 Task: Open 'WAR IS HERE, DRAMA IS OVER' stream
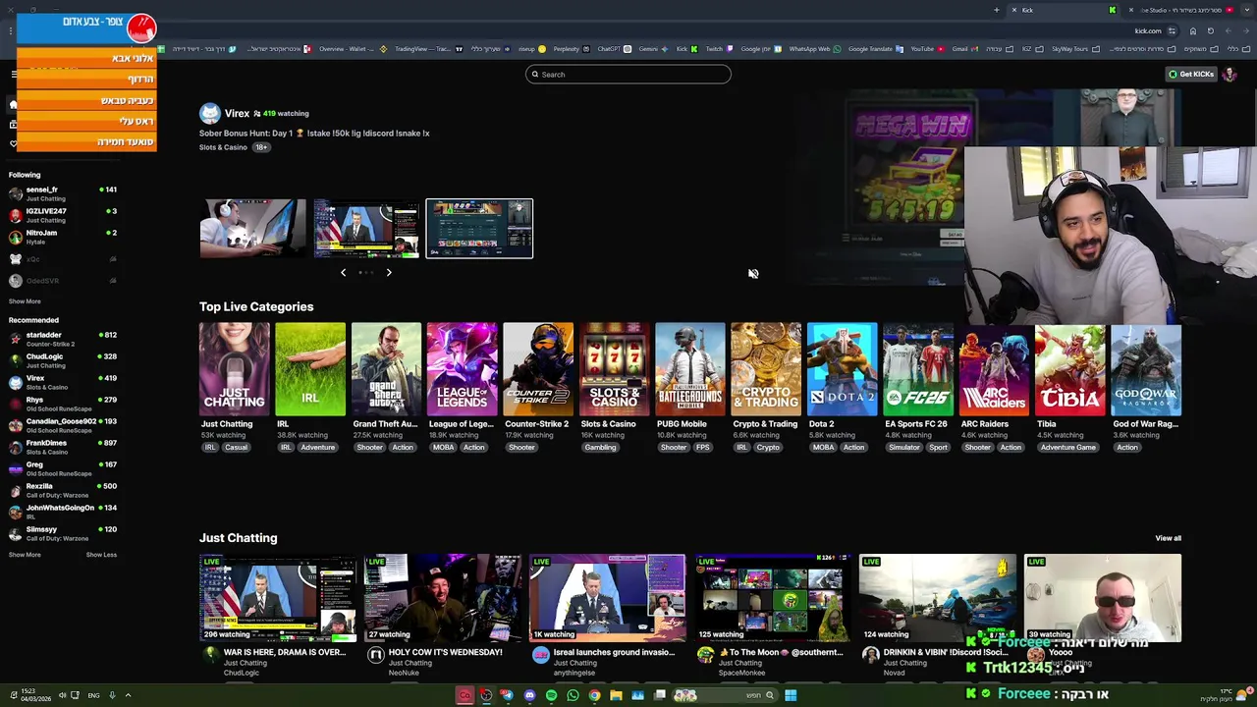(278, 598)
